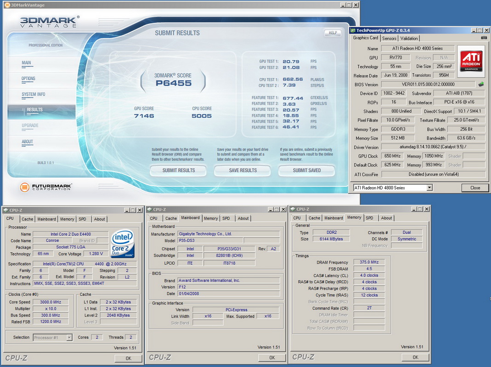Click the 3DMark score P6455

(174, 83)
